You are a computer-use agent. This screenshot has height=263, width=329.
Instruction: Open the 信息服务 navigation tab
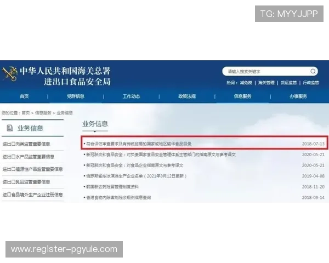tap(242, 96)
